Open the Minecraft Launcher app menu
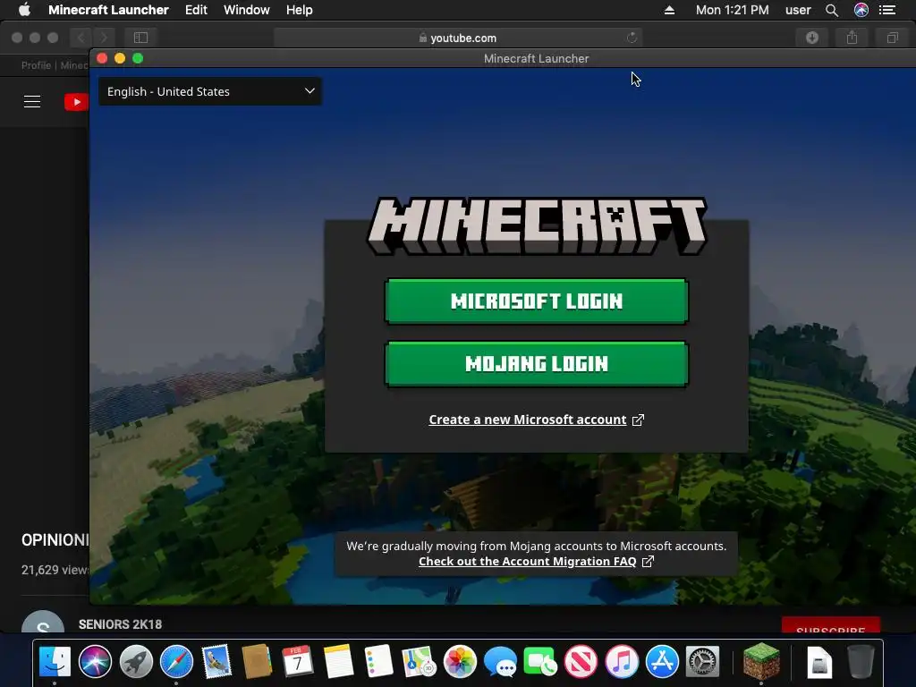916x687 pixels. pyautogui.click(x=108, y=10)
